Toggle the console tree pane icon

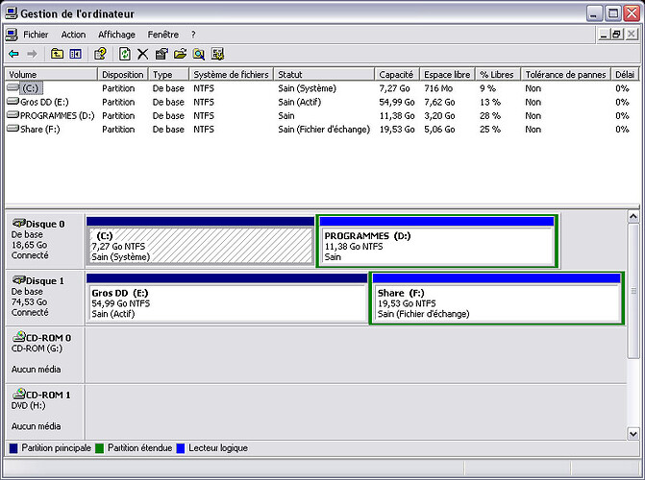coord(75,55)
